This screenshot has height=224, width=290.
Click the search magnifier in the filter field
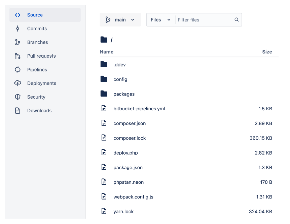click(237, 19)
